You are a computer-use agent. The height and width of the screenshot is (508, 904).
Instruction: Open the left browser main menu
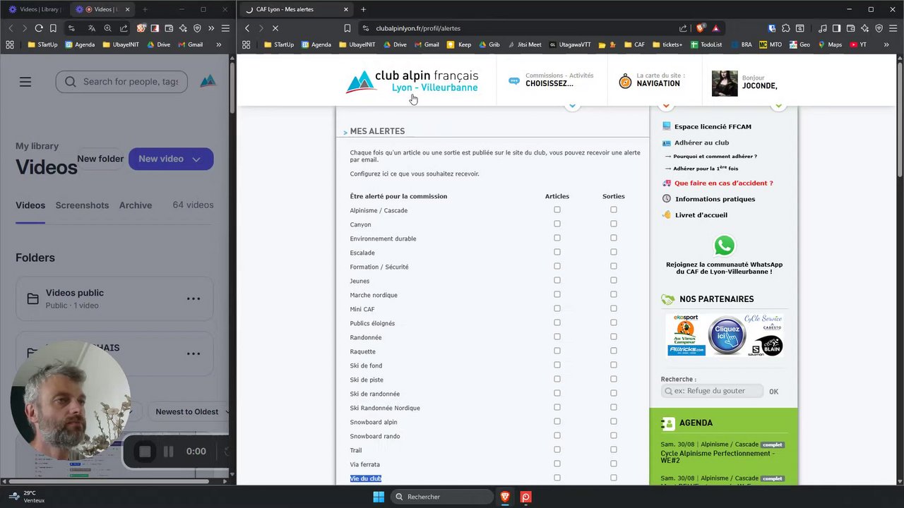(x=225, y=28)
